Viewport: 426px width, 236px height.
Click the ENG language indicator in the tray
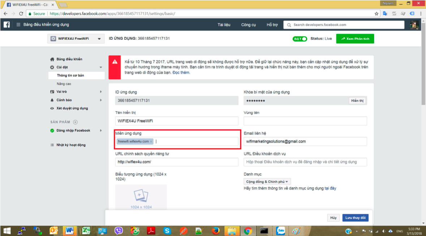(x=399, y=231)
